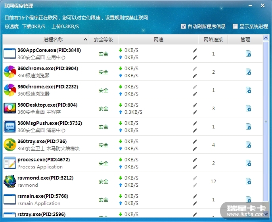Select rstray.exe(PID:2596) process name
Screen dimensions: 272x222
(x=42, y=214)
